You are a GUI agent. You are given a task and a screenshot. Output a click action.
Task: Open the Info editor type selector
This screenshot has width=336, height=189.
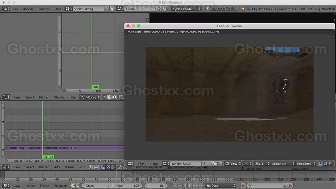point(6,9)
